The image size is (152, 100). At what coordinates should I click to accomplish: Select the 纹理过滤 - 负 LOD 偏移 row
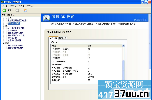86,74
